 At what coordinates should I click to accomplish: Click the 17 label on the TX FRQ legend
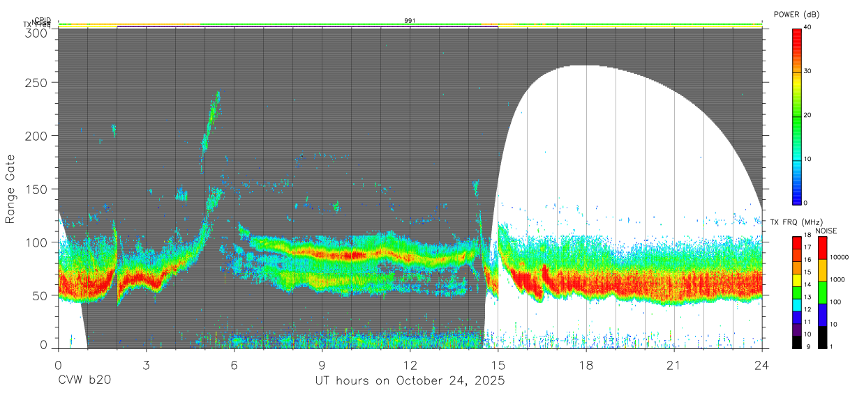[x=807, y=247]
